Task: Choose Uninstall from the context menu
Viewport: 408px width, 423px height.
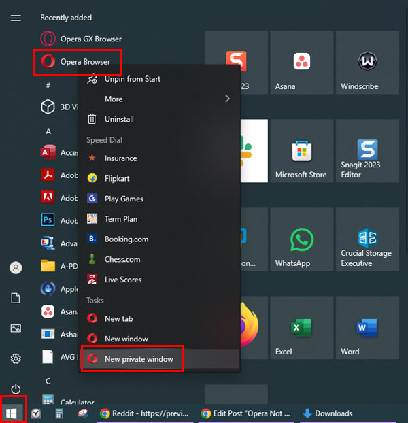Action: [x=159, y=119]
